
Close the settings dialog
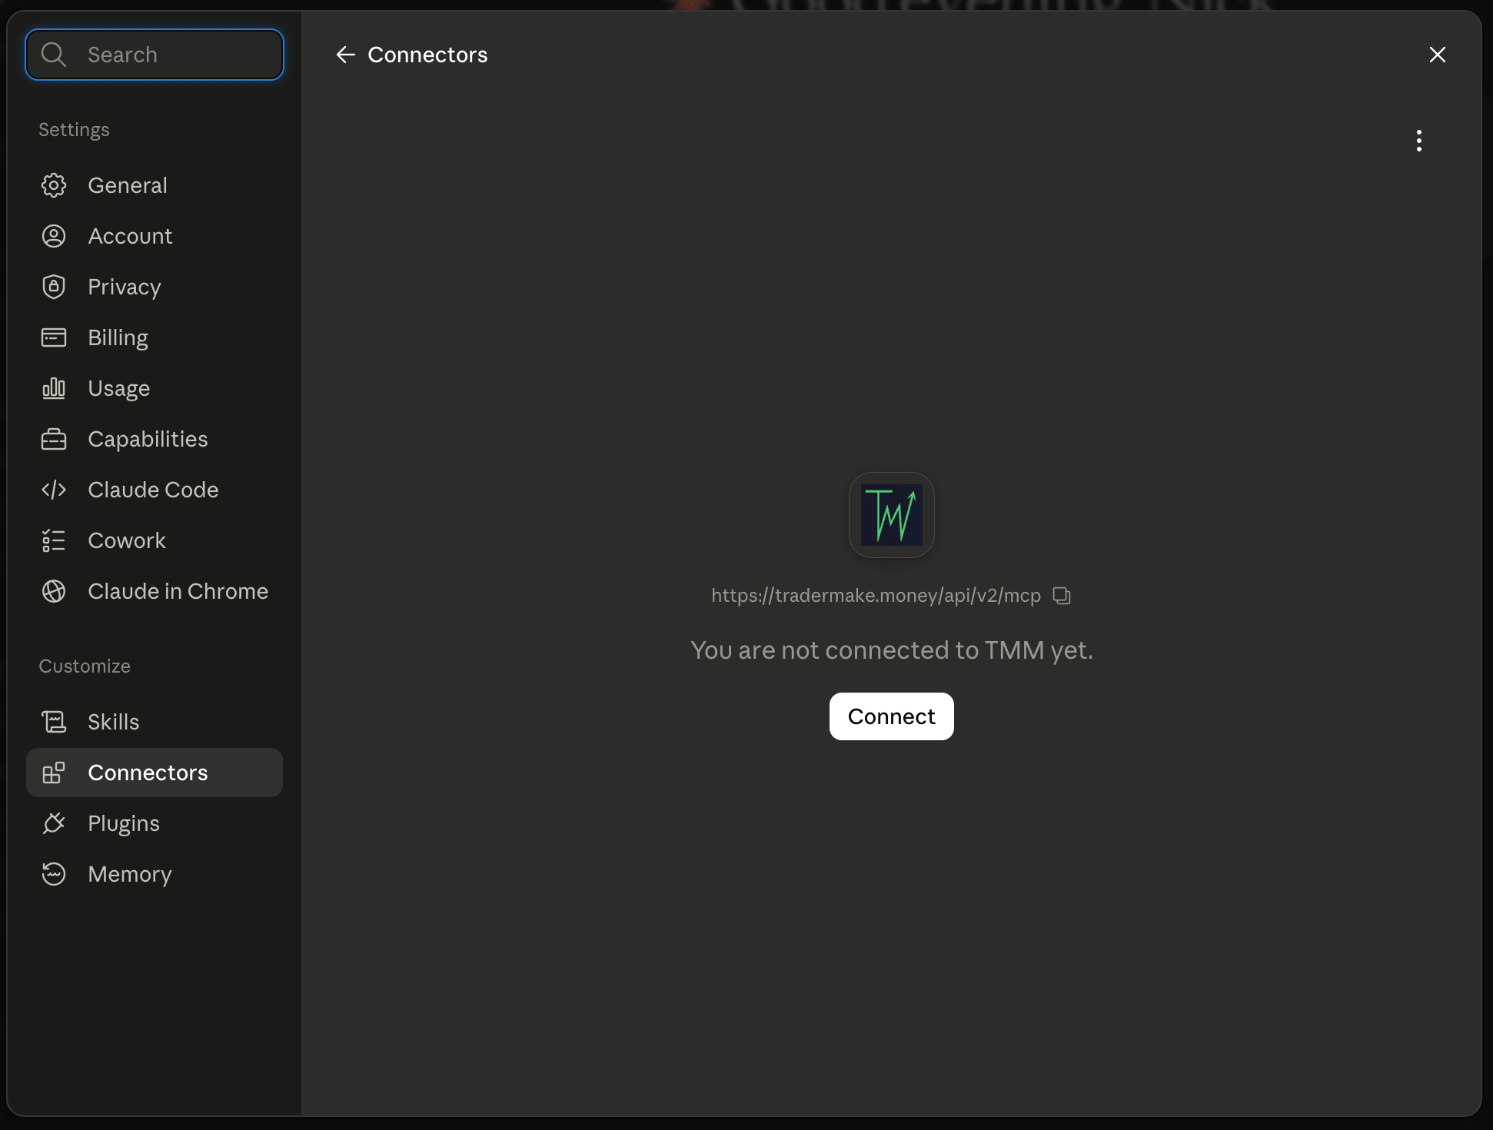coord(1437,55)
